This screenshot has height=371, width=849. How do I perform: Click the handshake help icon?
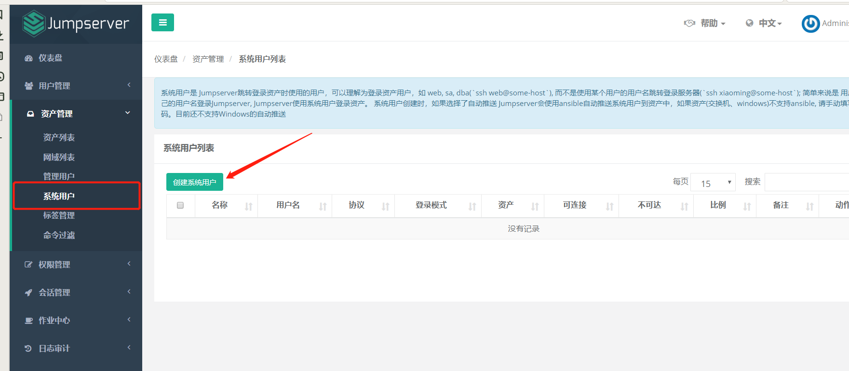(689, 23)
